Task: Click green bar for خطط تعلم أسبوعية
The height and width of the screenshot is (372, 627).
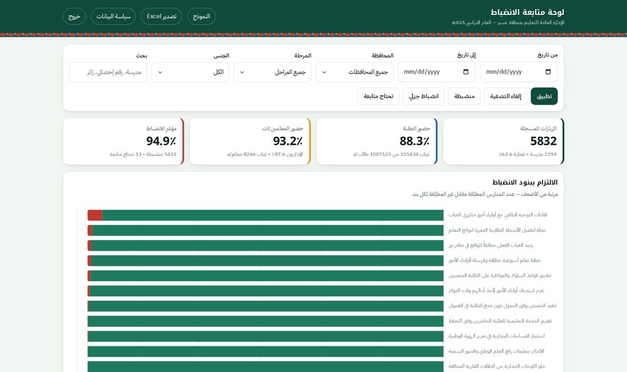Action: click(267, 261)
